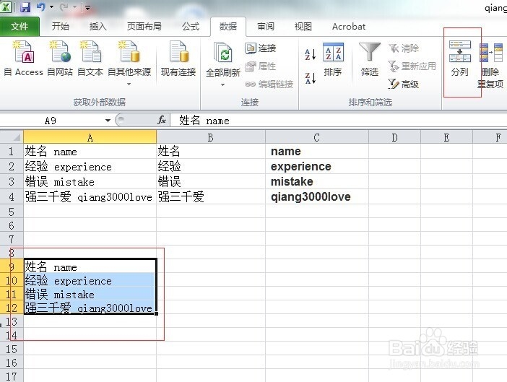Image resolution: width=507 pixels, height=382 pixels.
Task: Select column B header
Action: pos(211,138)
